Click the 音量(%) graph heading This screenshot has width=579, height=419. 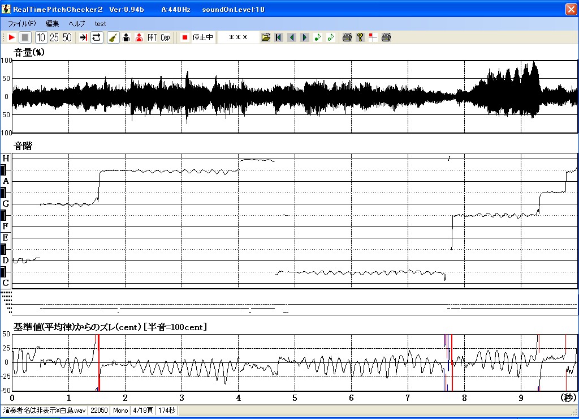pos(29,53)
